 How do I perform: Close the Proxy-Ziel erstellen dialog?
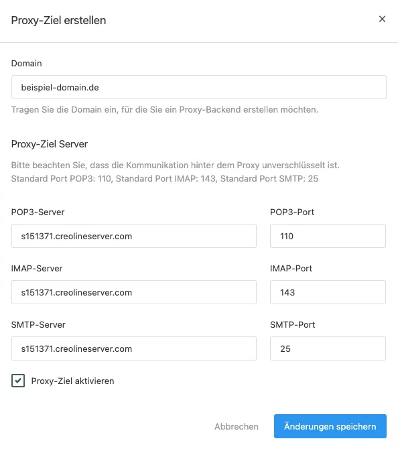click(382, 19)
